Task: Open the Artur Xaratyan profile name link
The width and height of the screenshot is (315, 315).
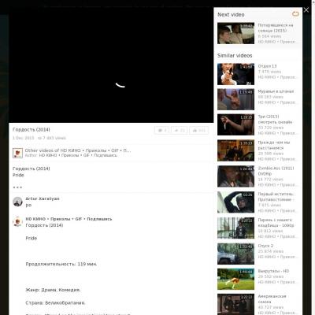Action: (43, 198)
